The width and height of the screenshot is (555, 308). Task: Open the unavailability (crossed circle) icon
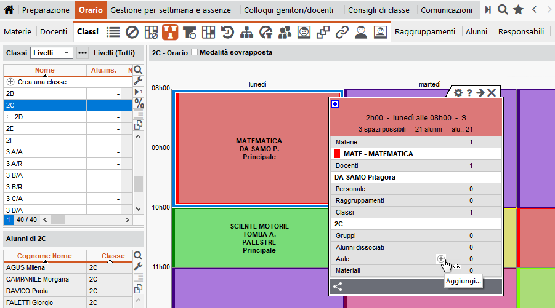click(x=132, y=32)
